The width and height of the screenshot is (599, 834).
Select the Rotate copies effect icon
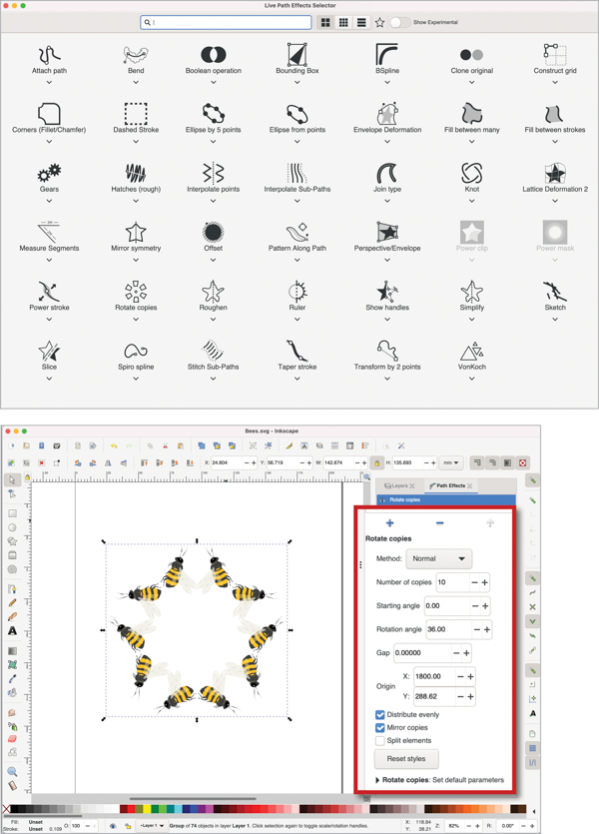[x=136, y=291]
